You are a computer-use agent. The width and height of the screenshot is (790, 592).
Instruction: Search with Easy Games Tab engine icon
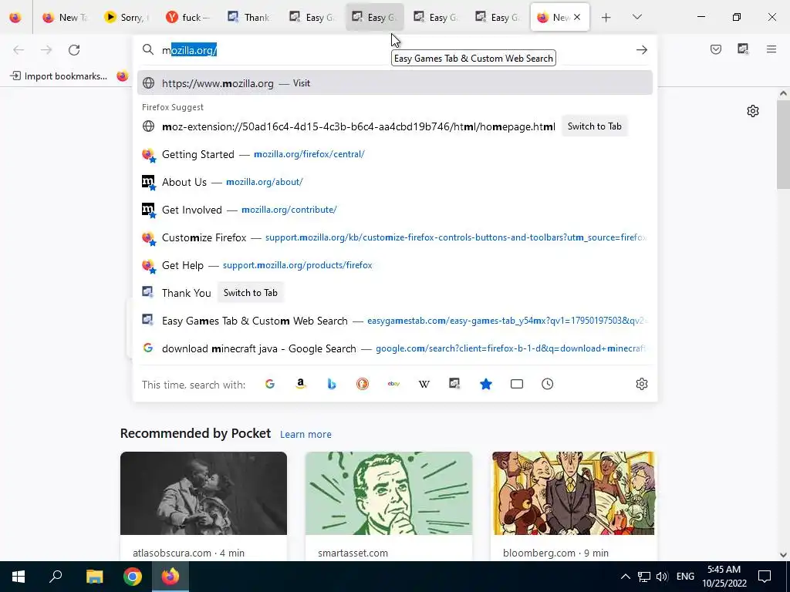point(455,384)
